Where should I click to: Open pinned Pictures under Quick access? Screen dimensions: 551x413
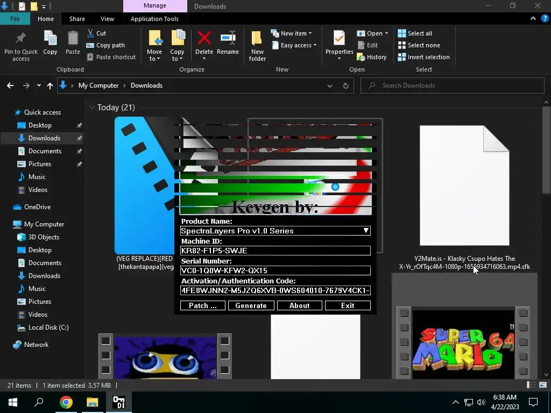point(40,164)
